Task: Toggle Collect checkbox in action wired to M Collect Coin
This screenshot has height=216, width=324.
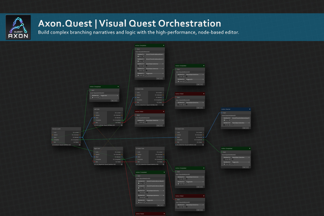Action: tap(232, 164)
